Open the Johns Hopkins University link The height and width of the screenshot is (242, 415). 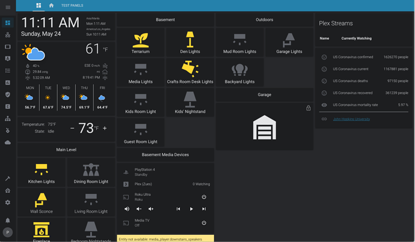[x=351, y=119]
